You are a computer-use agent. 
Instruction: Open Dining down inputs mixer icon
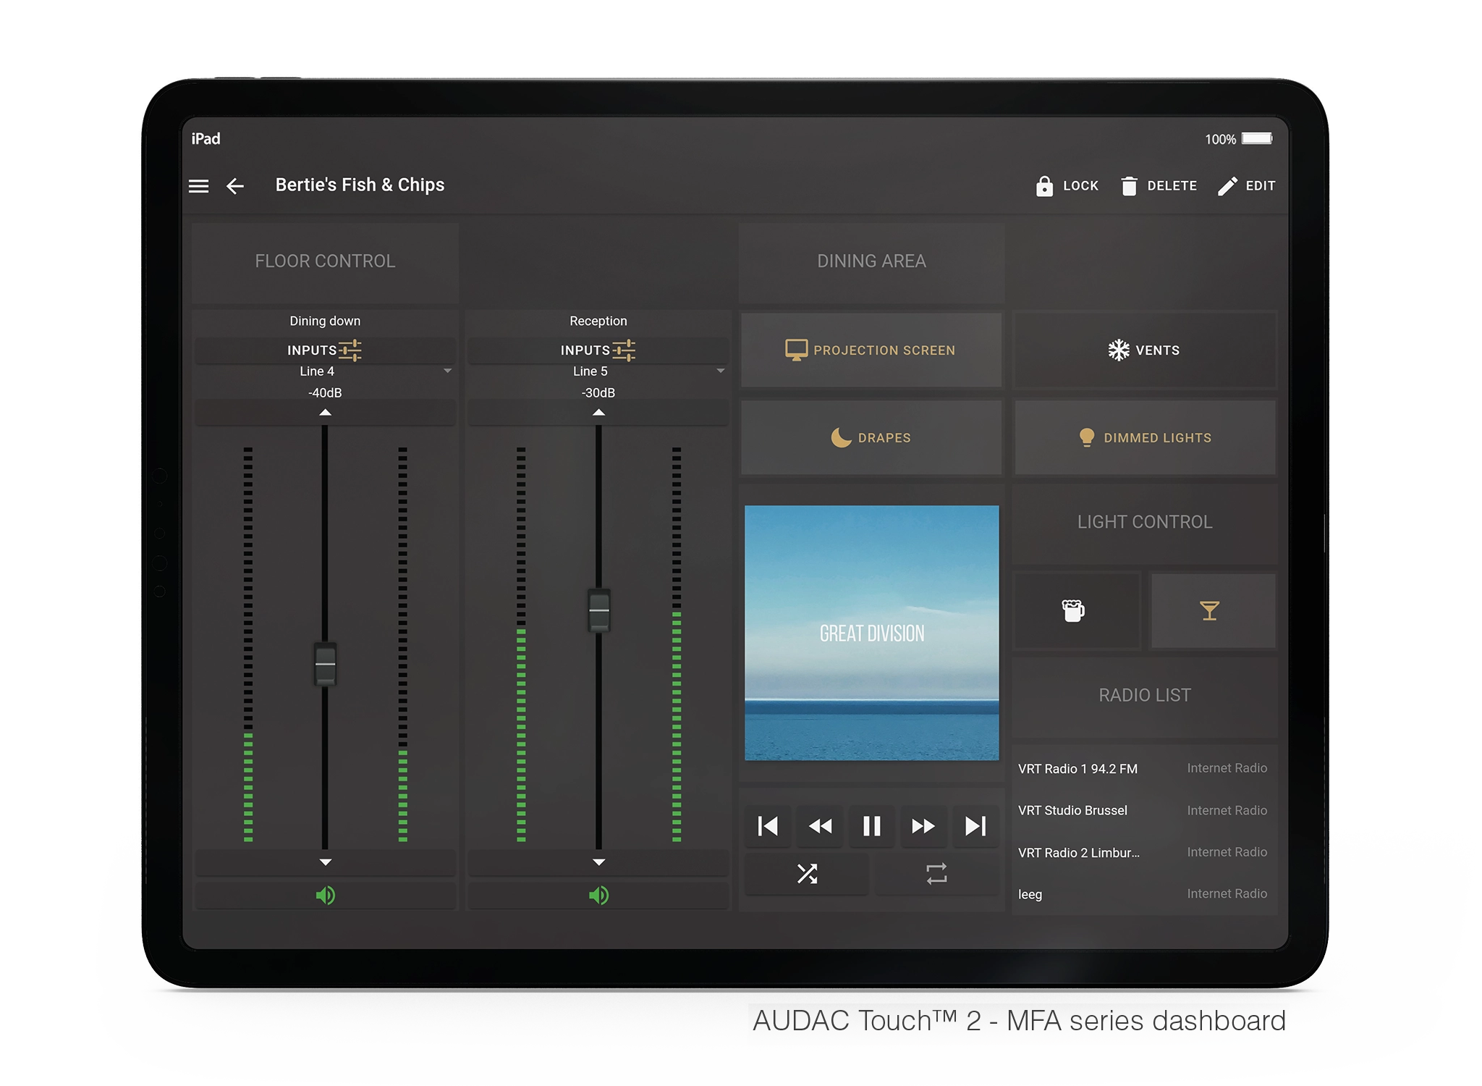pyautogui.click(x=350, y=350)
